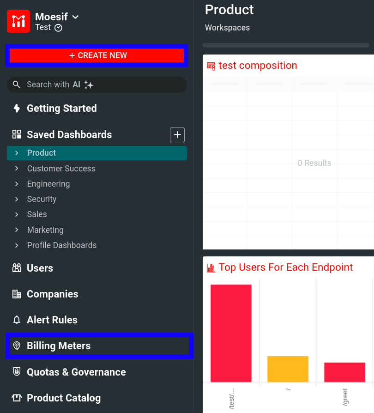This screenshot has height=413, width=374.
Task: Click the Moesif logo icon
Action: (18, 21)
